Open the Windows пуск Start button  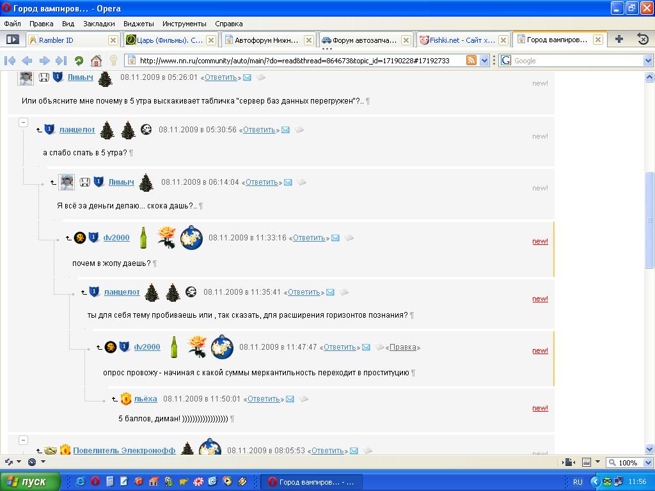pos(30,481)
